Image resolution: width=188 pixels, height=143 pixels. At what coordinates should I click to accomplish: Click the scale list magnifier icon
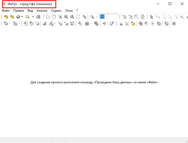pos(92,17)
